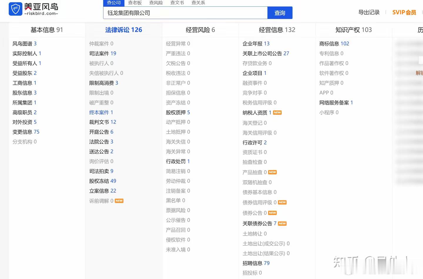Open 招聘信息 79
This screenshot has width=423, height=279.
pyautogui.click(x=256, y=263)
